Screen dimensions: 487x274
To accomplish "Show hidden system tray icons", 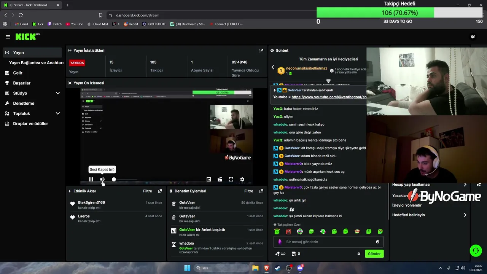I will [441, 268].
